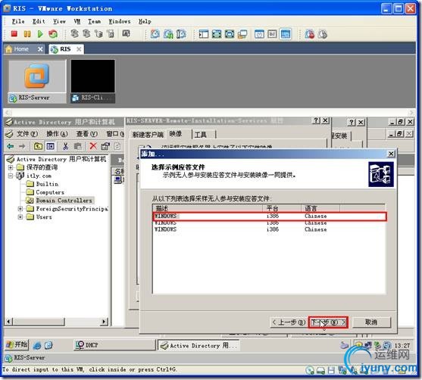Viewport: 422px width, 380px height.
Task: Open the 操作(A) menu
Action: click(57, 134)
